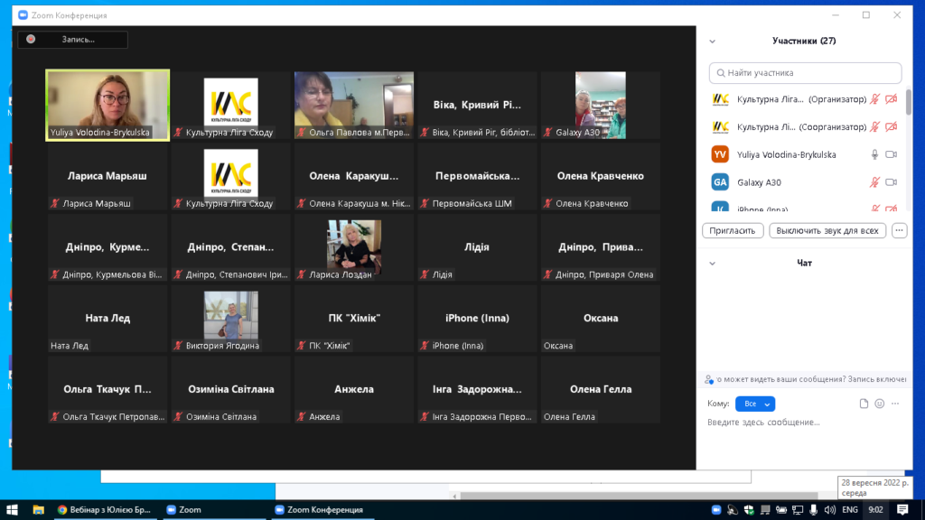The image size is (925, 520).
Task: Click the recording notice text in chat
Action: pyautogui.click(x=811, y=380)
